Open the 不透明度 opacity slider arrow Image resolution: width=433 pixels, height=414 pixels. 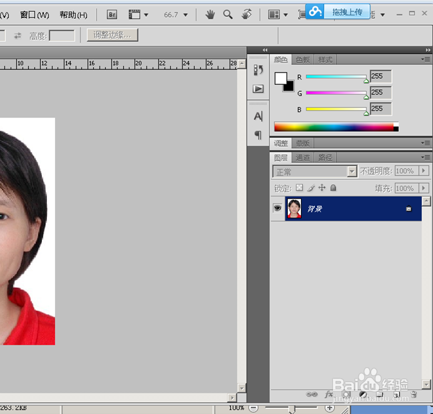click(x=424, y=170)
